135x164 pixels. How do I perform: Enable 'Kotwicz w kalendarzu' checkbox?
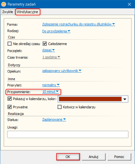[60, 107]
